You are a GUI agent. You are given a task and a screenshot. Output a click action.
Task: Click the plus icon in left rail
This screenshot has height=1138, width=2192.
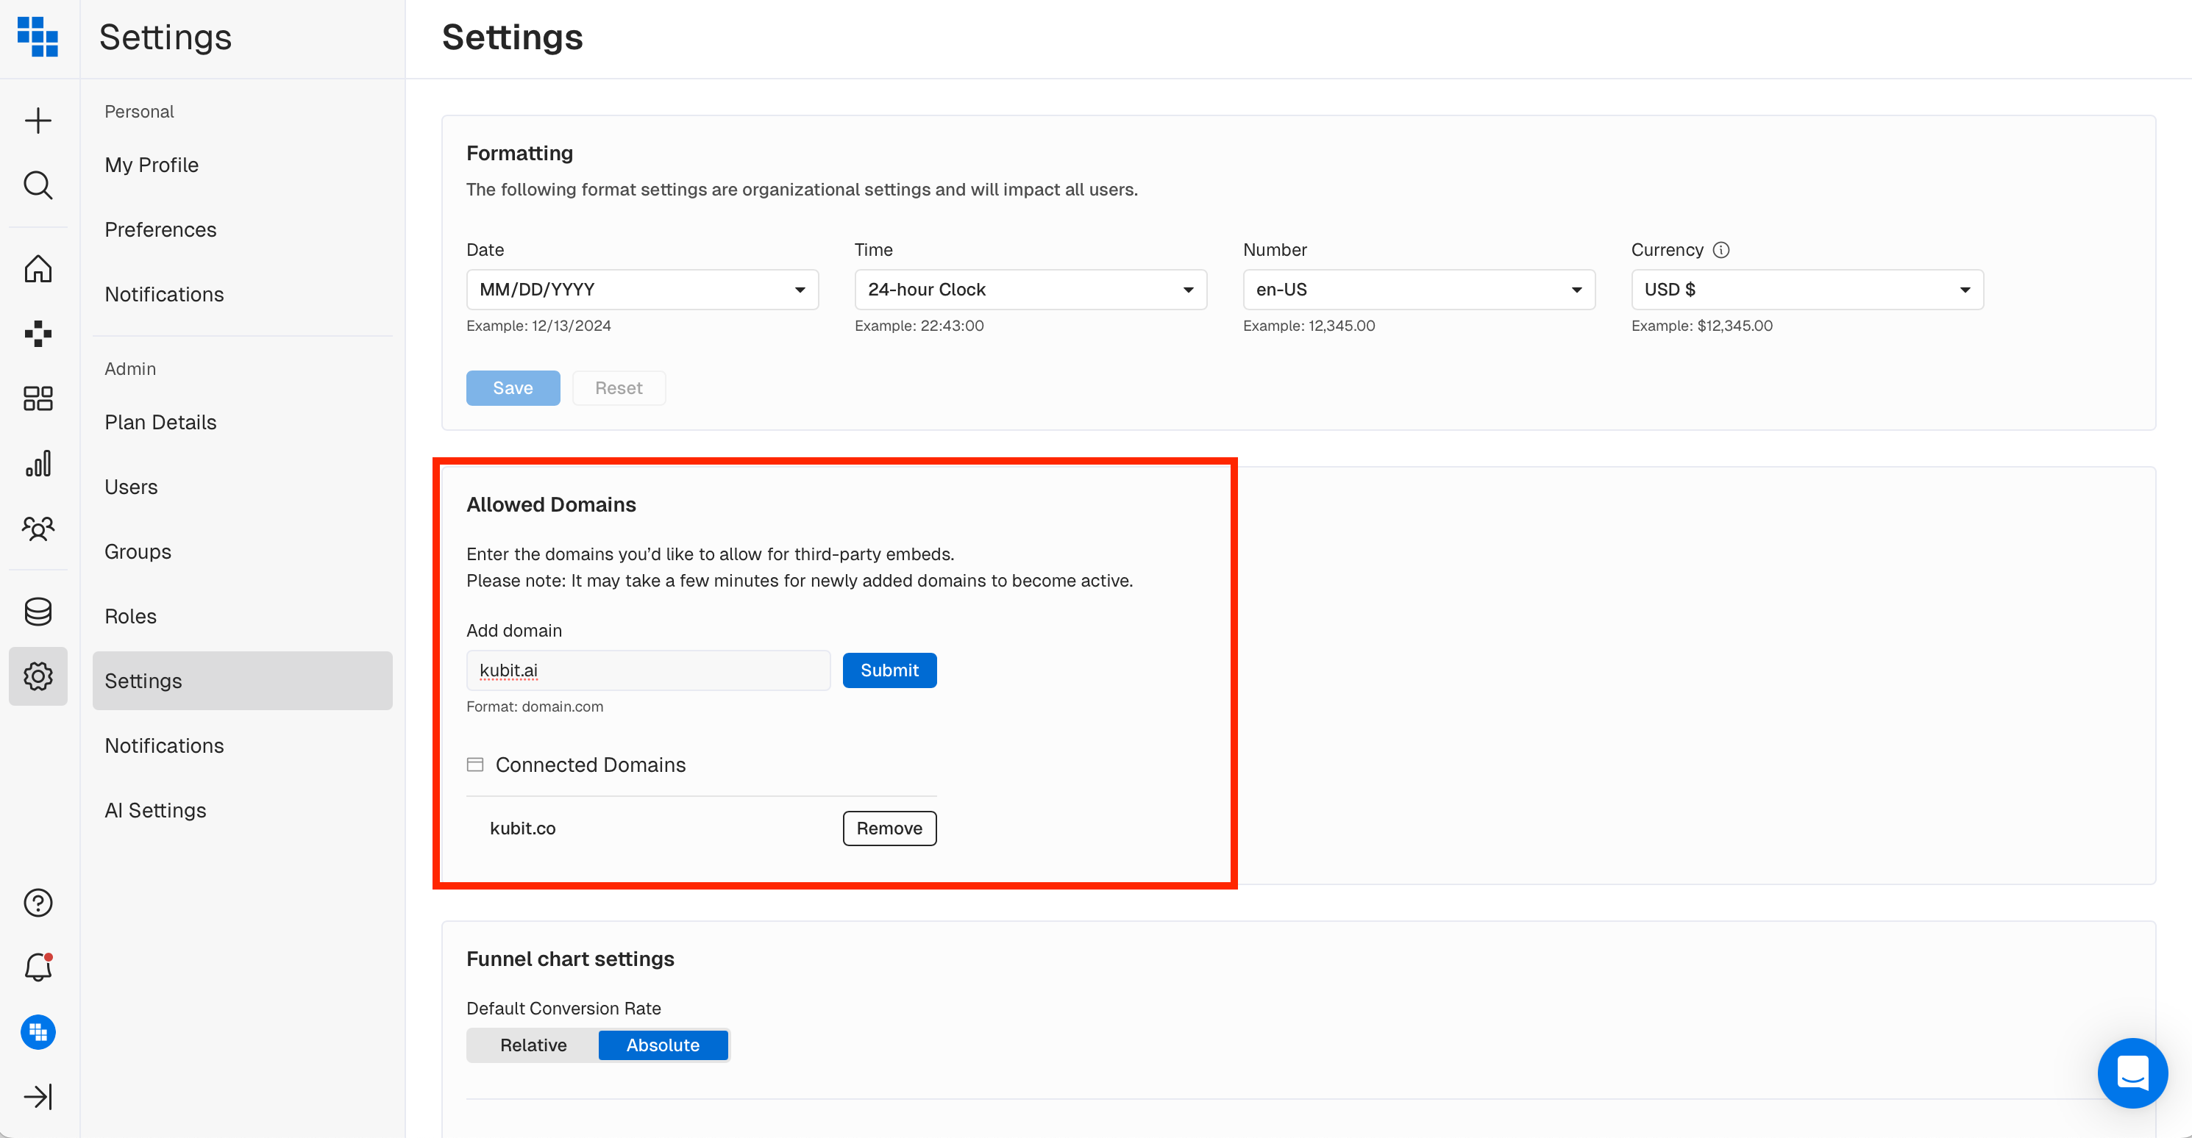pos(38,121)
